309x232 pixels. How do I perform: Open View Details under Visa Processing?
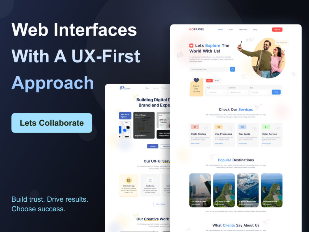(219, 144)
